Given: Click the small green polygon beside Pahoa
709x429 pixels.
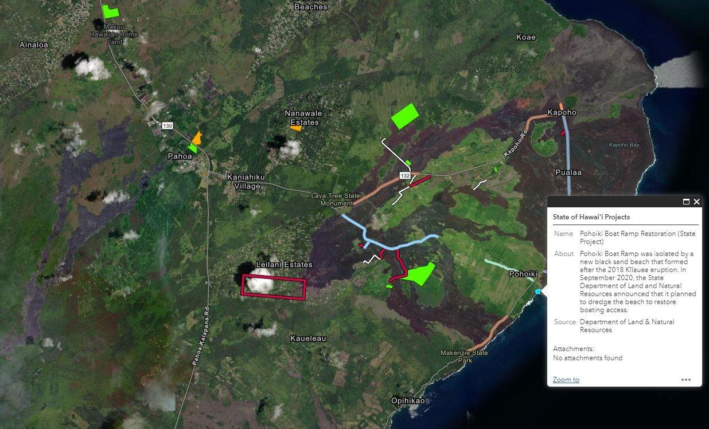Looking at the screenshot, I should (193, 148).
